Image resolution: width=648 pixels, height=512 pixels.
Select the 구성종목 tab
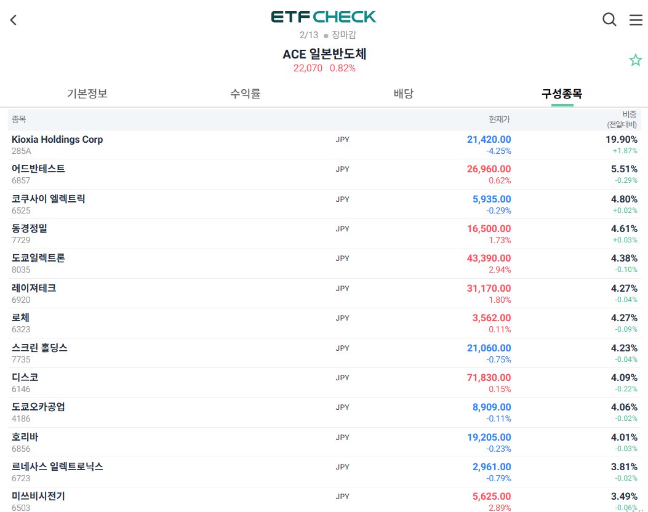pos(562,94)
